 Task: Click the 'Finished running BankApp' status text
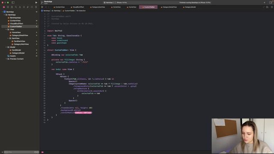click(x=195, y=3)
